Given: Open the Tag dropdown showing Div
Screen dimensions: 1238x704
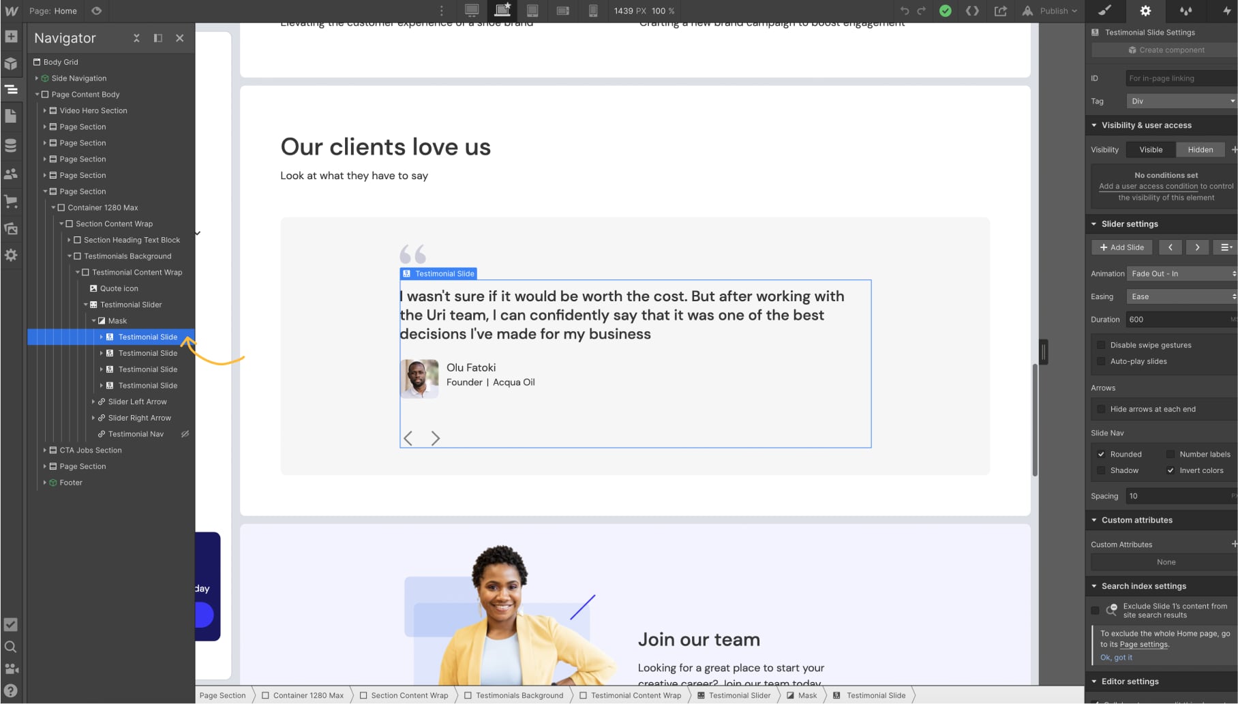Looking at the screenshot, I should click(1181, 102).
